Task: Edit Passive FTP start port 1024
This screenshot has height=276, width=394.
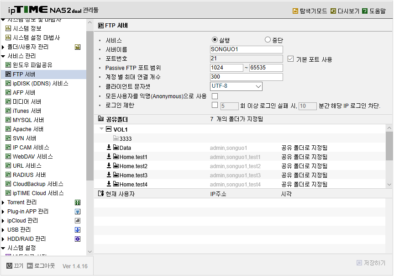Action: tap(226, 68)
